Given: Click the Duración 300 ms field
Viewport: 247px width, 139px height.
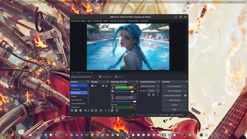Looking at the screenshot, I should [x=152, y=91].
